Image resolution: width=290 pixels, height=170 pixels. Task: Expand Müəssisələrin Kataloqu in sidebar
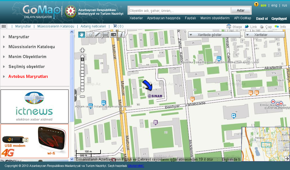point(31,47)
